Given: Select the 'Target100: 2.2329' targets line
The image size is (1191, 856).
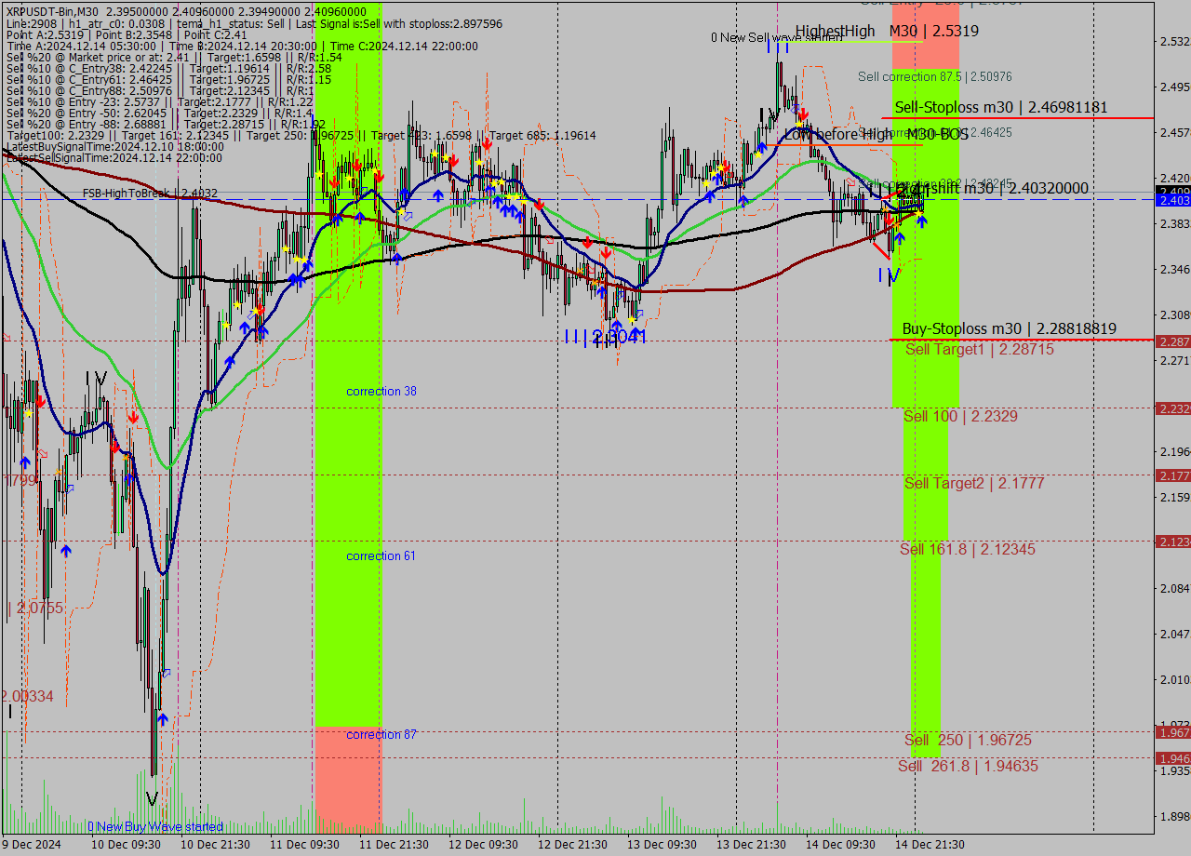Looking at the screenshot, I should [x=301, y=135].
